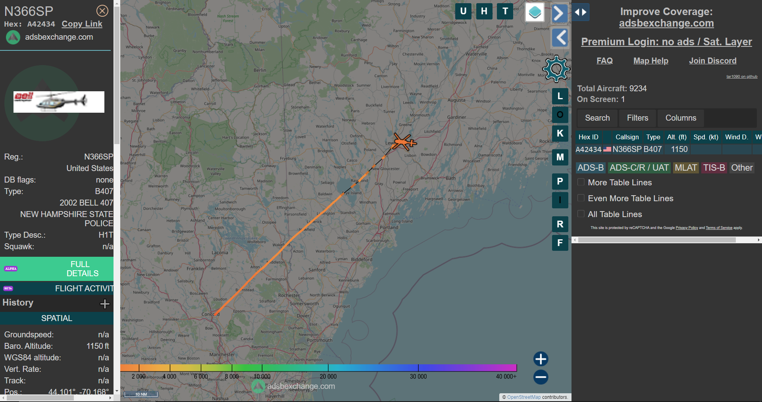The image size is (762, 402).
Task: Click the left chevron sidebar button
Action: tap(560, 38)
